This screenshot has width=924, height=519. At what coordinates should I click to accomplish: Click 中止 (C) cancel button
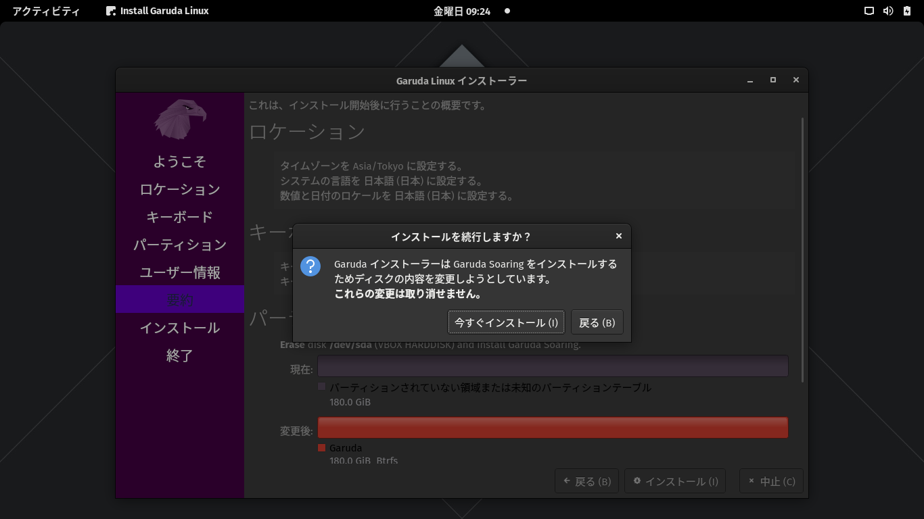click(771, 481)
